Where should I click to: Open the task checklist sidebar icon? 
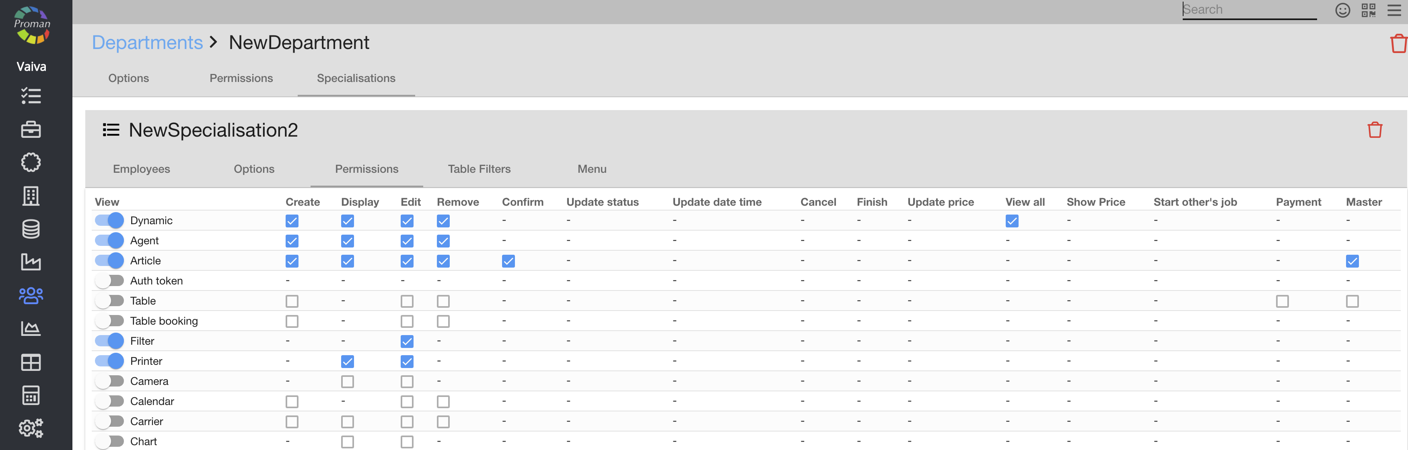point(31,96)
